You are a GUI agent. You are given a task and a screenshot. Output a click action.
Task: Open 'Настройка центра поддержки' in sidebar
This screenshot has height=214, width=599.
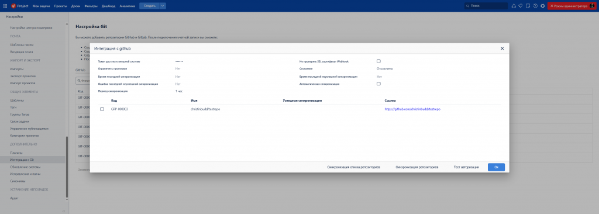(32, 27)
